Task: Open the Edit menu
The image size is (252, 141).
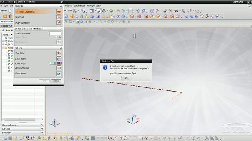Action: [6, 5]
